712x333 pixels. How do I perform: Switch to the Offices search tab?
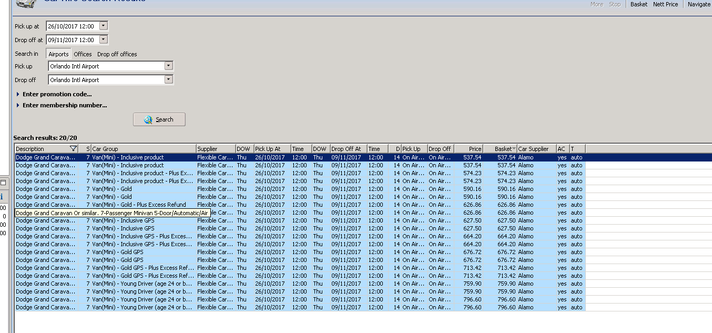coord(83,54)
